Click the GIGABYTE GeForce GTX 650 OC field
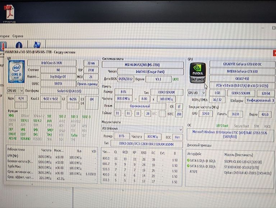 point(242,64)
